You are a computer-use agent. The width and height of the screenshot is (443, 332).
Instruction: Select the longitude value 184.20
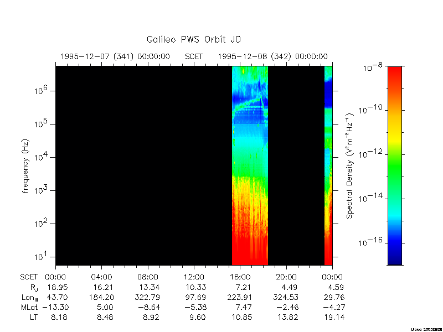coord(101,297)
